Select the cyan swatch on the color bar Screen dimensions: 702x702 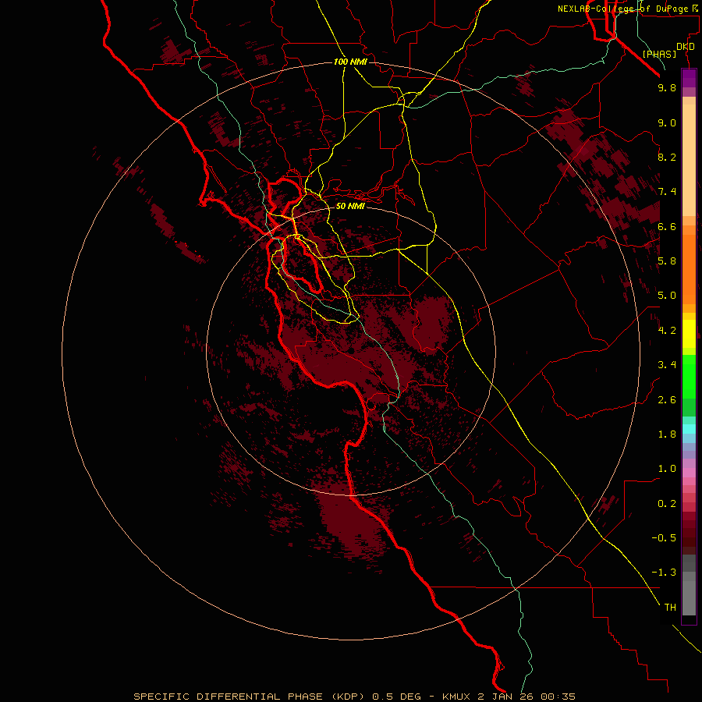coord(689,429)
